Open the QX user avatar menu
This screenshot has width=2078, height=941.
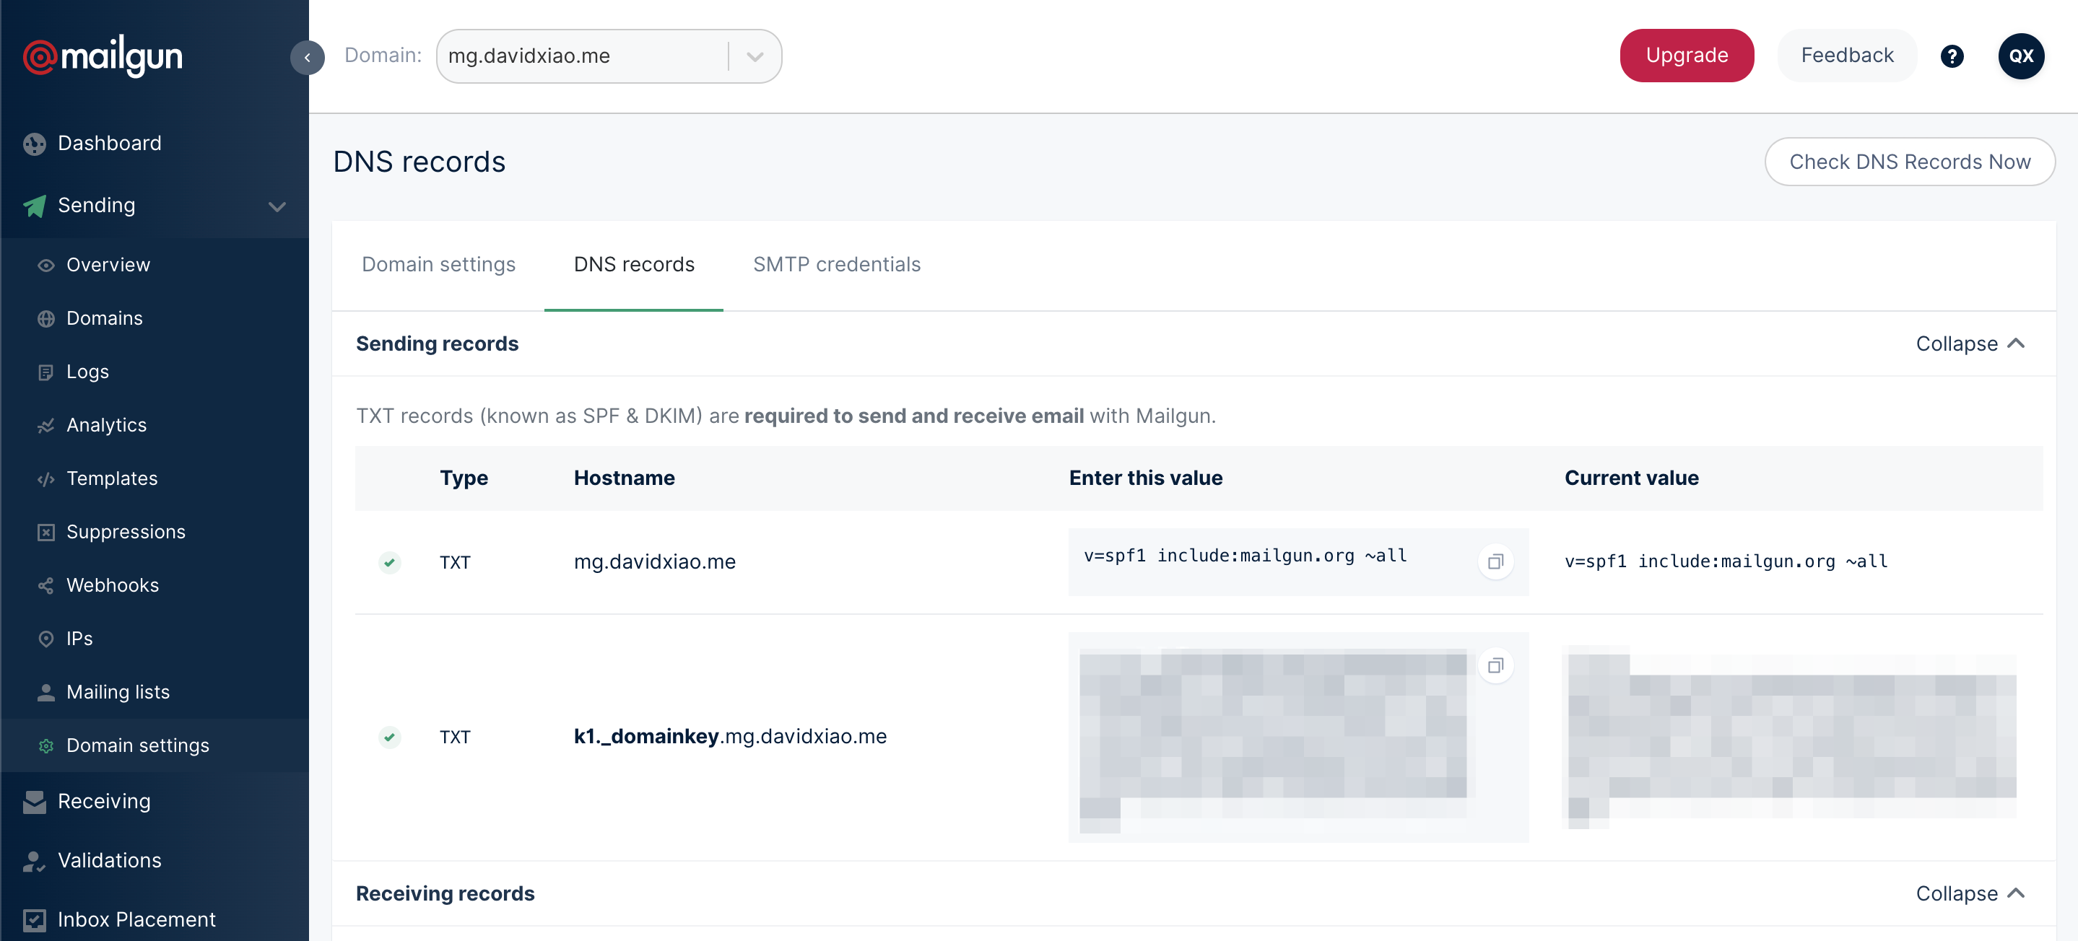pyautogui.click(x=2021, y=56)
